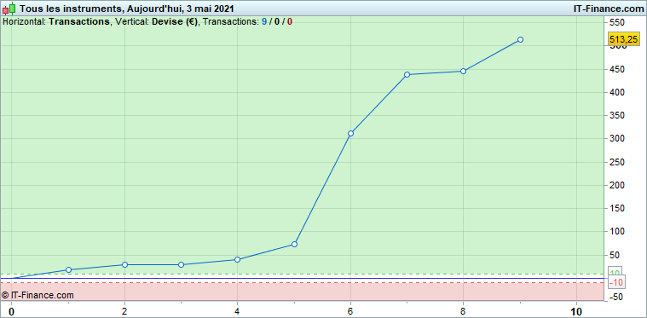
Task: Click the 0 label on horizontal axis
Action: click(x=12, y=311)
